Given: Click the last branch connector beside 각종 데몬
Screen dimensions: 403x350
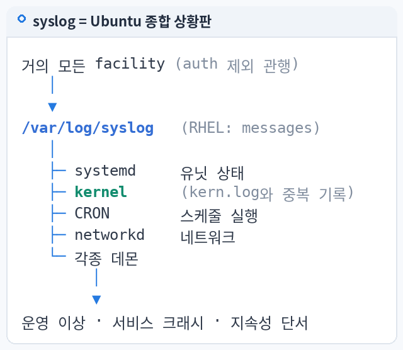Looking at the screenshot, I should coord(59,252).
